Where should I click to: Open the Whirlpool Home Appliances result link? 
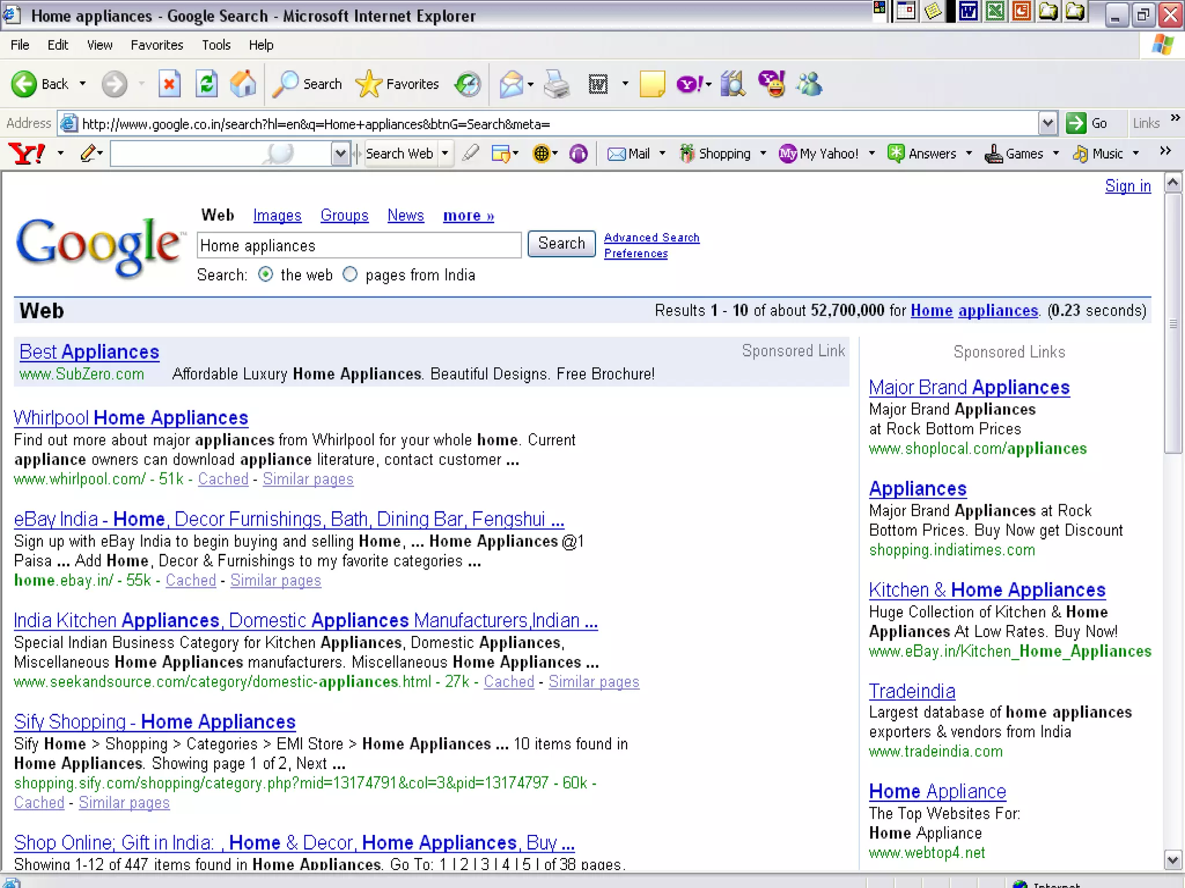click(131, 417)
